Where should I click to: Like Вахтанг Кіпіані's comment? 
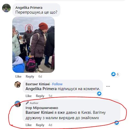tap(29, 96)
